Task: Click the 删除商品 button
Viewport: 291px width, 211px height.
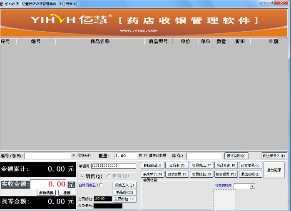Action: click(152, 165)
